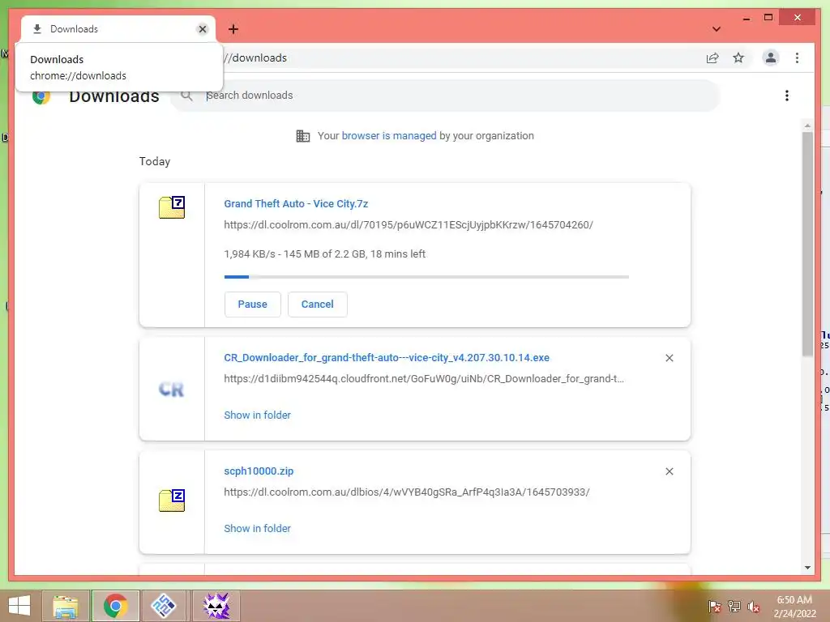Open the purple monster taskbar app

[216, 606]
